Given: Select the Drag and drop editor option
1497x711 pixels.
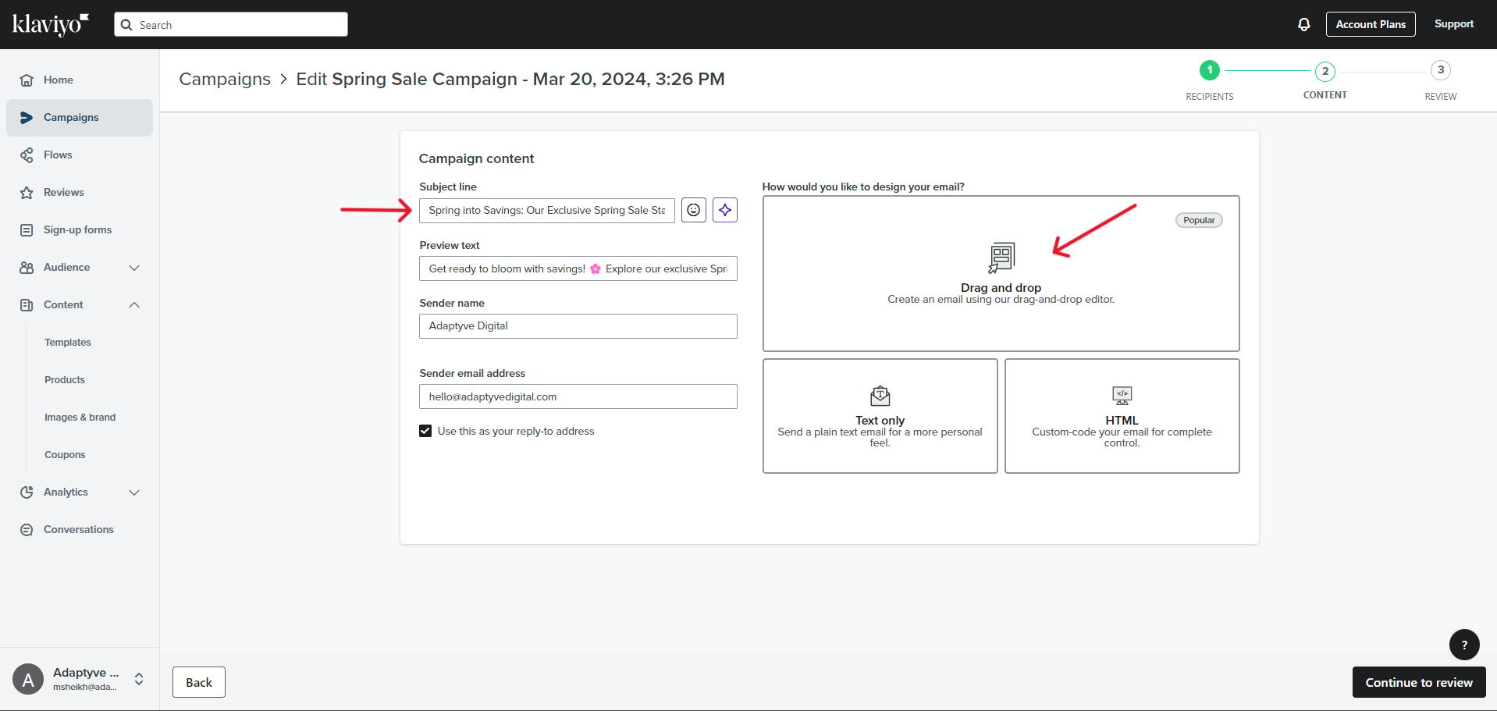Looking at the screenshot, I should [1001, 273].
